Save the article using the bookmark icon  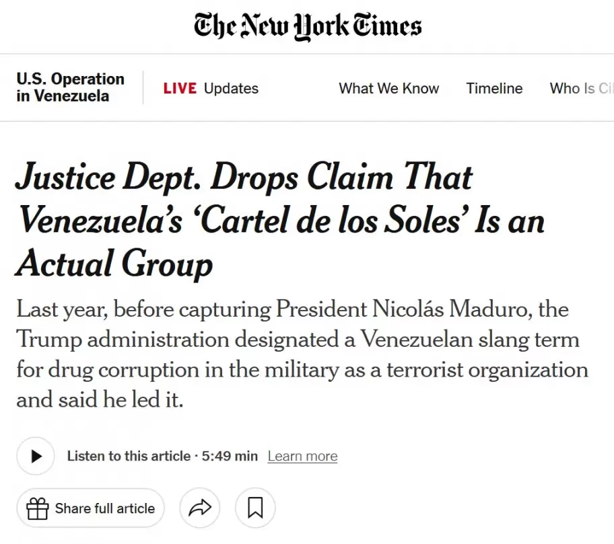pos(254,508)
